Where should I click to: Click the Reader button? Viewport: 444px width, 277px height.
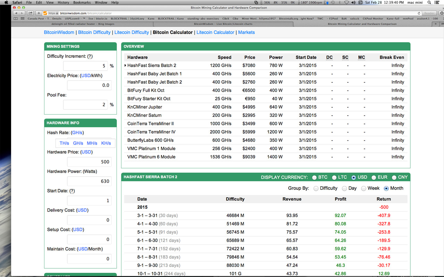coord(429,13)
